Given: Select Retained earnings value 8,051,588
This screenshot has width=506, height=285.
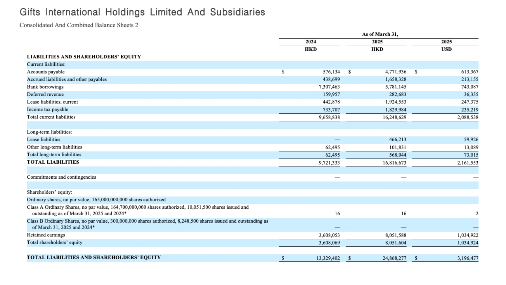Looking at the screenshot, I should tap(396, 235).
